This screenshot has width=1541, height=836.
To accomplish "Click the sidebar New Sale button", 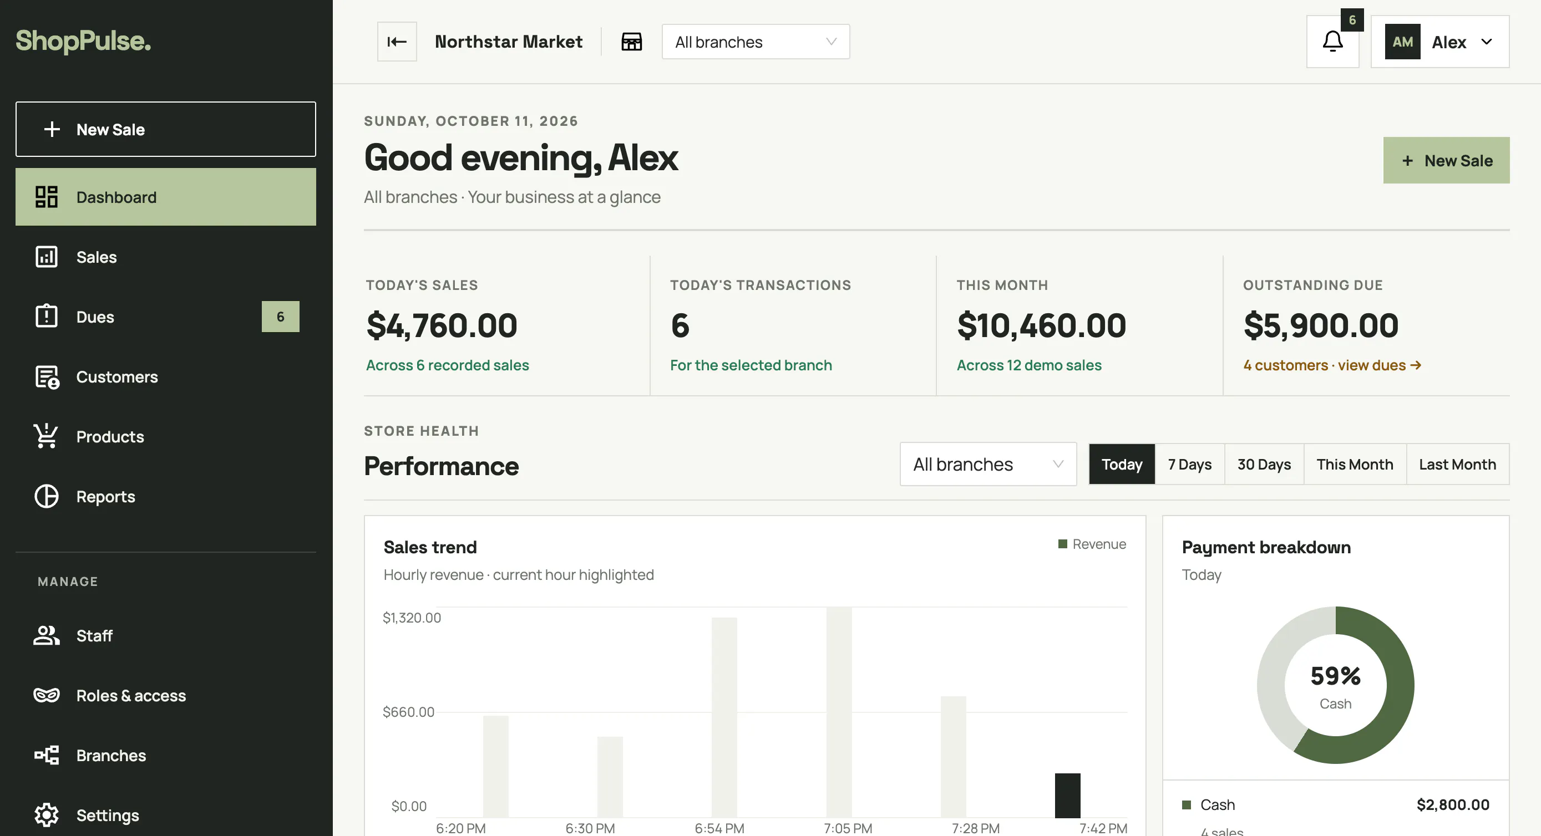I will [x=166, y=129].
